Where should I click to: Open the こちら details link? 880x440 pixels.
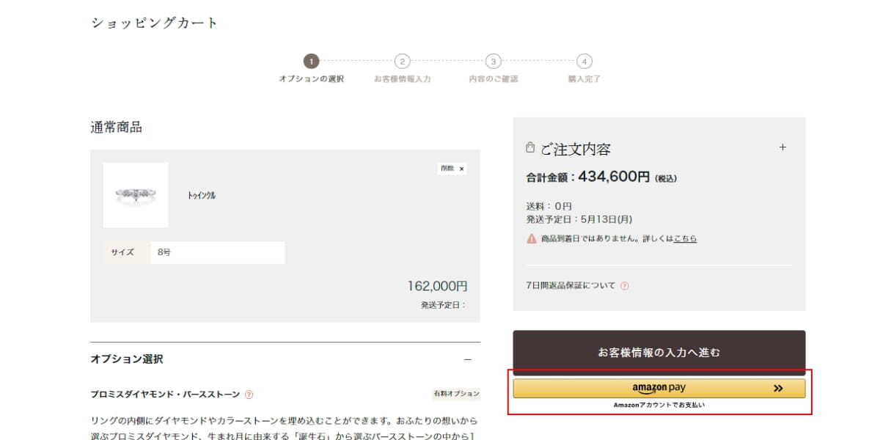685,239
